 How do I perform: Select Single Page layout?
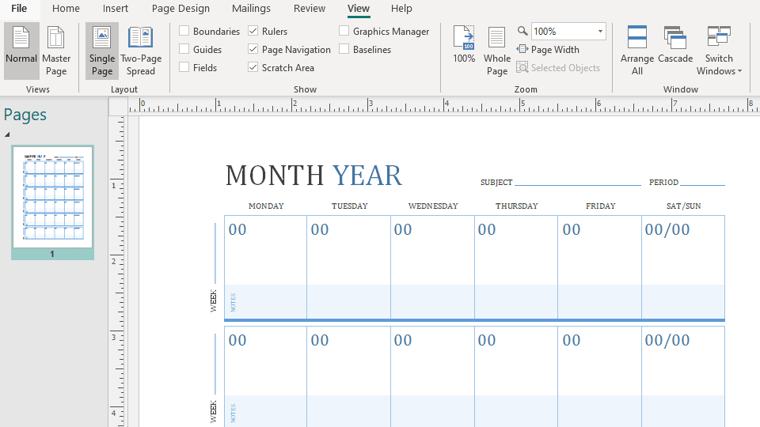click(102, 51)
